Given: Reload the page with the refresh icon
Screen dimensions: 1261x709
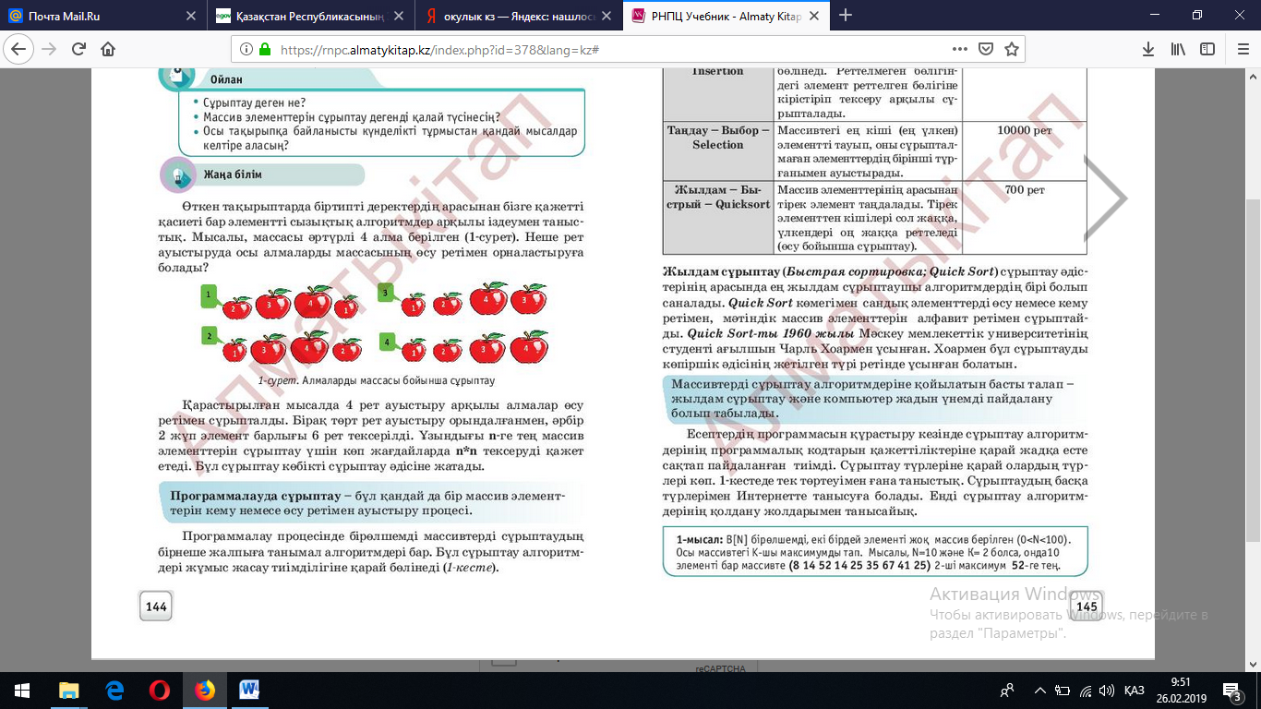Looking at the screenshot, I should click(78, 49).
